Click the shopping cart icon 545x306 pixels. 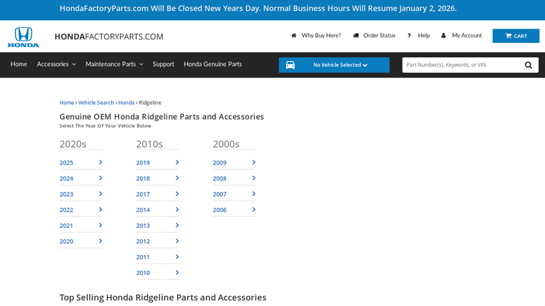point(508,36)
